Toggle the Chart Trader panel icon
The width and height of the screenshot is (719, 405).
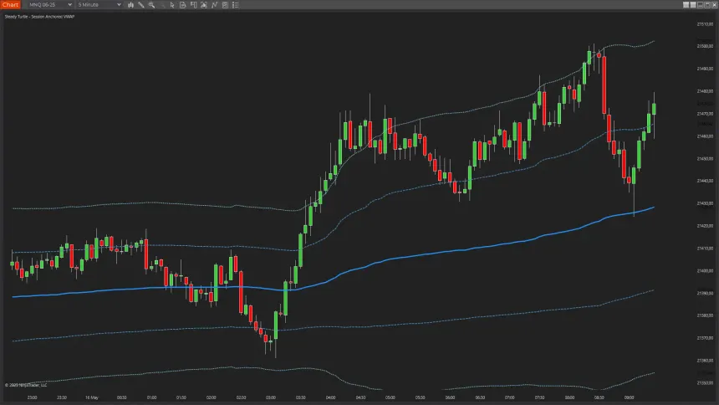tap(193, 5)
